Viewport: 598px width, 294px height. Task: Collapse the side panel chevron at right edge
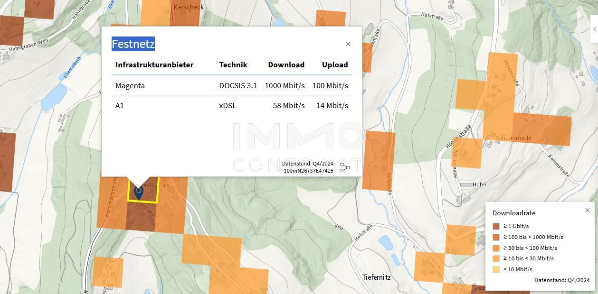click(594, 29)
